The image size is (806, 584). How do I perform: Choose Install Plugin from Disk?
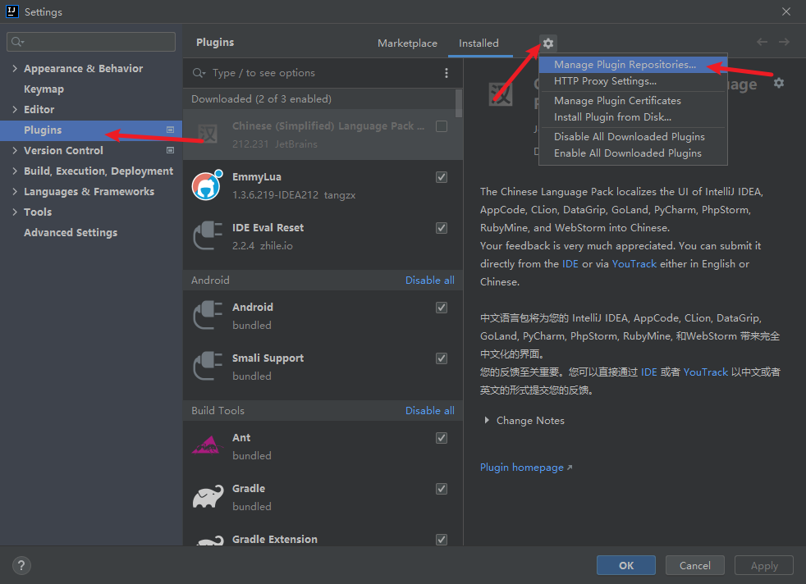point(633,117)
